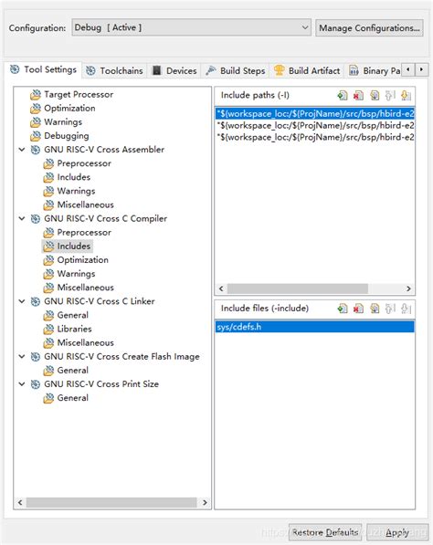This screenshot has width=433, height=545.
Task: Select Target Processor in settings tree
Action: point(79,95)
